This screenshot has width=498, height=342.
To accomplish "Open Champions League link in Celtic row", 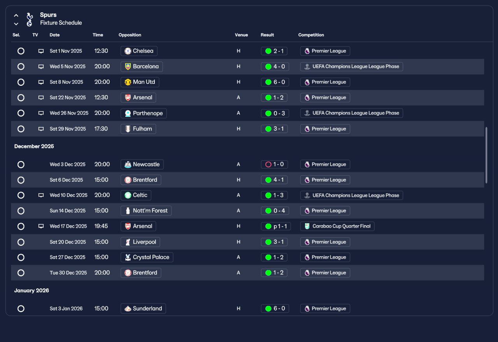I will coord(352,195).
